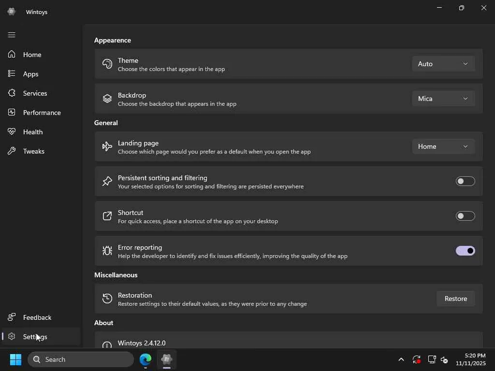
Task: Select the Settings navigation item
Action: point(41,336)
